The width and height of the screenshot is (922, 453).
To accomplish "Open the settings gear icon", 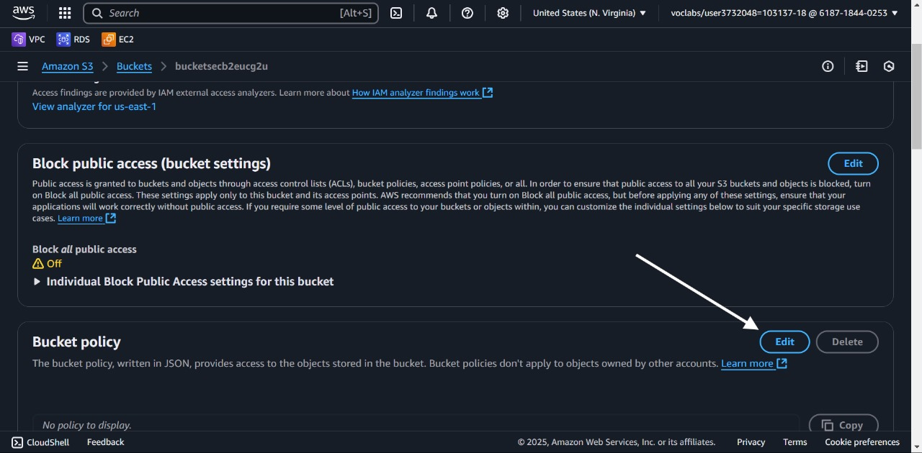I will pyautogui.click(x=503, y=13).
